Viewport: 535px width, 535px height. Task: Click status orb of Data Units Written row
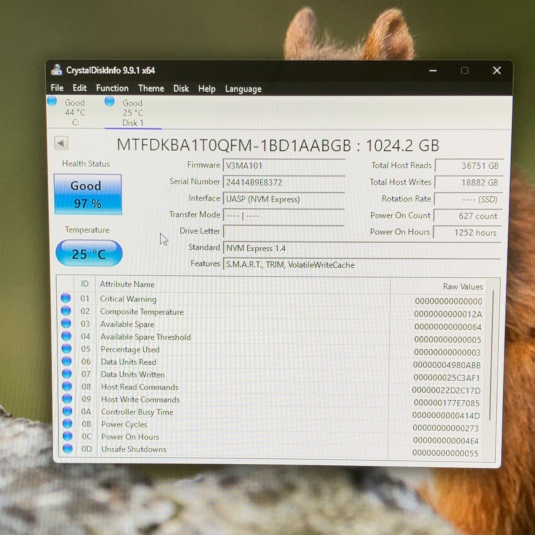(x=67, y=374)
